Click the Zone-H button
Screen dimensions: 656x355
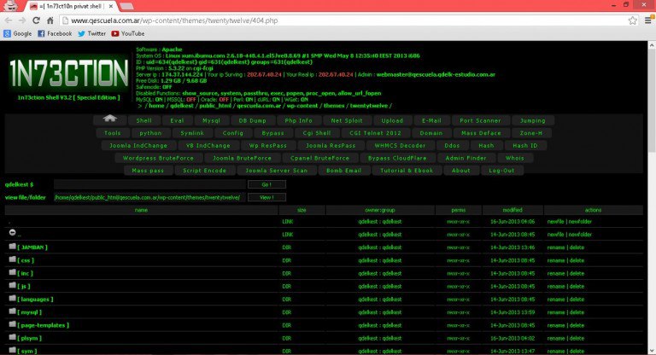click(x=531, y=133)
